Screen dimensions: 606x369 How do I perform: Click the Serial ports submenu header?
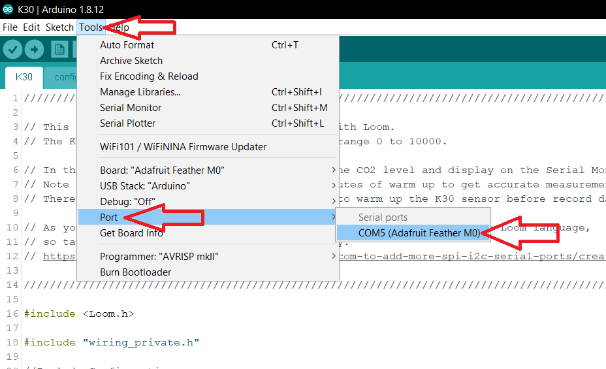click(383, 217)
